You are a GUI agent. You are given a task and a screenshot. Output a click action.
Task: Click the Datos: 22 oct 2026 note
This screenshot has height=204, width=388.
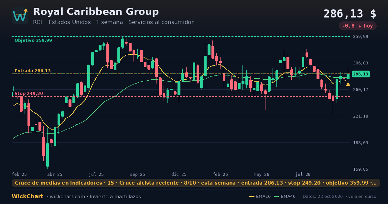coord(323,197)
